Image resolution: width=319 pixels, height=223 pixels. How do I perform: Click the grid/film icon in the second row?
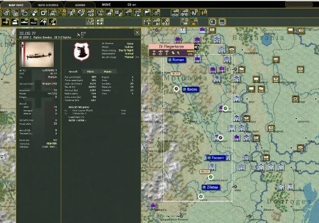[100, 22]
